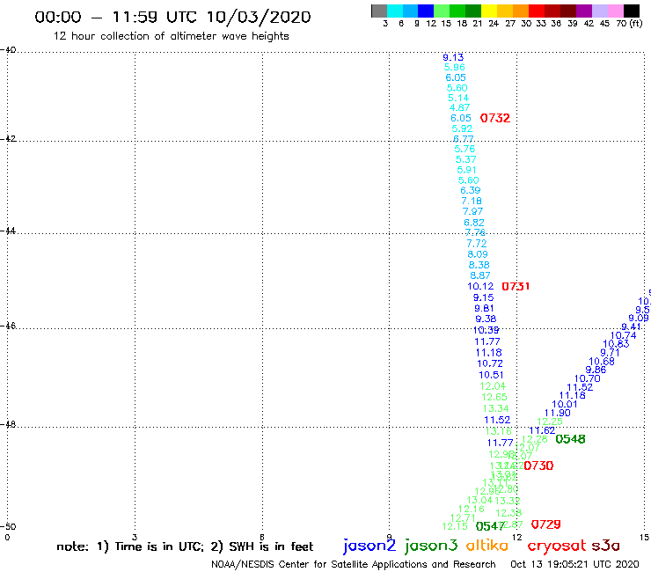Click the gray 3 ft legend swatch
The width and height of the screenshot is (651, 572).
pyautogui.click(x=379, y=11)
